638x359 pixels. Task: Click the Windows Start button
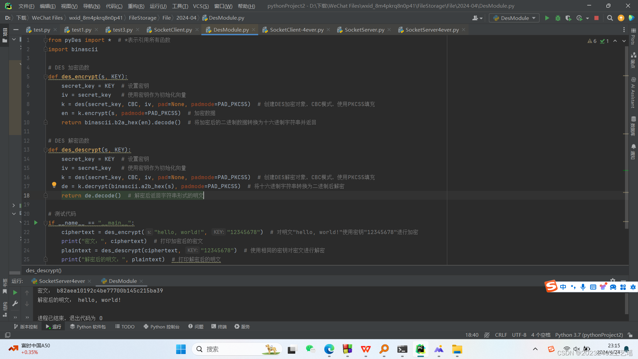181,349
